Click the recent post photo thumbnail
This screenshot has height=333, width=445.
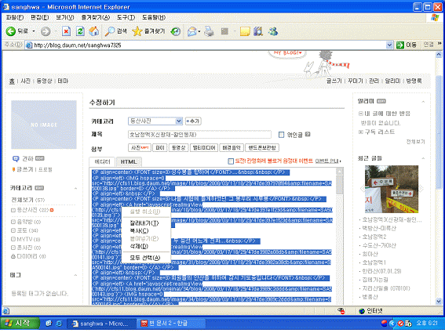point(392,189)
